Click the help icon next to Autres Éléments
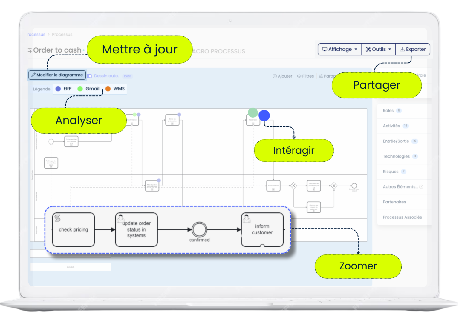The width and height of the screenshot is (459, 324). [x=421, y=187]
